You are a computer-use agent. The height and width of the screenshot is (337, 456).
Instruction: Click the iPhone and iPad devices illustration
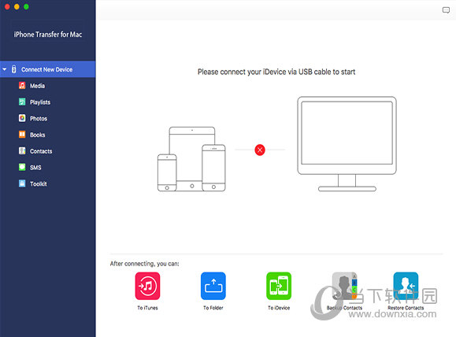pyautogui.click(x=191, y=159)
